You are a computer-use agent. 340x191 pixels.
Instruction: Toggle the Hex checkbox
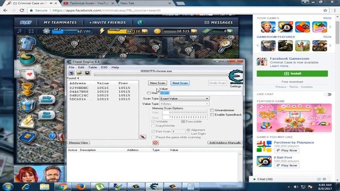tap(149, 93)
